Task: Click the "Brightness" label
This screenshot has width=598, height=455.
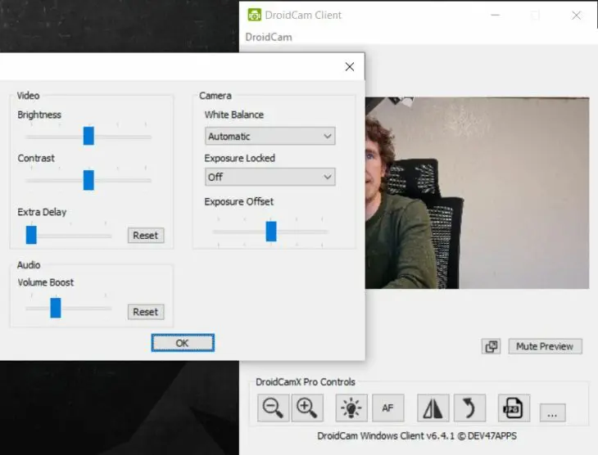Action: pos(39,115)
